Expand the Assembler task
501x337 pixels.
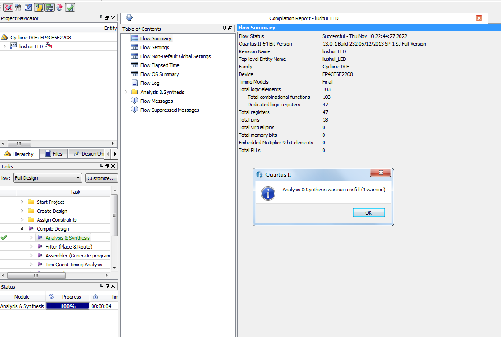31,256
